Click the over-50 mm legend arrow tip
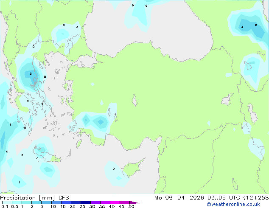Image resolution: width=269 pixels, height=208 pixels. click(x=134, y=202)
